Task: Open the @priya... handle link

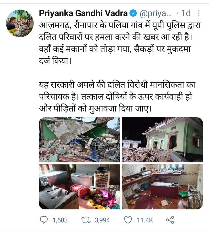Action: 156,13
